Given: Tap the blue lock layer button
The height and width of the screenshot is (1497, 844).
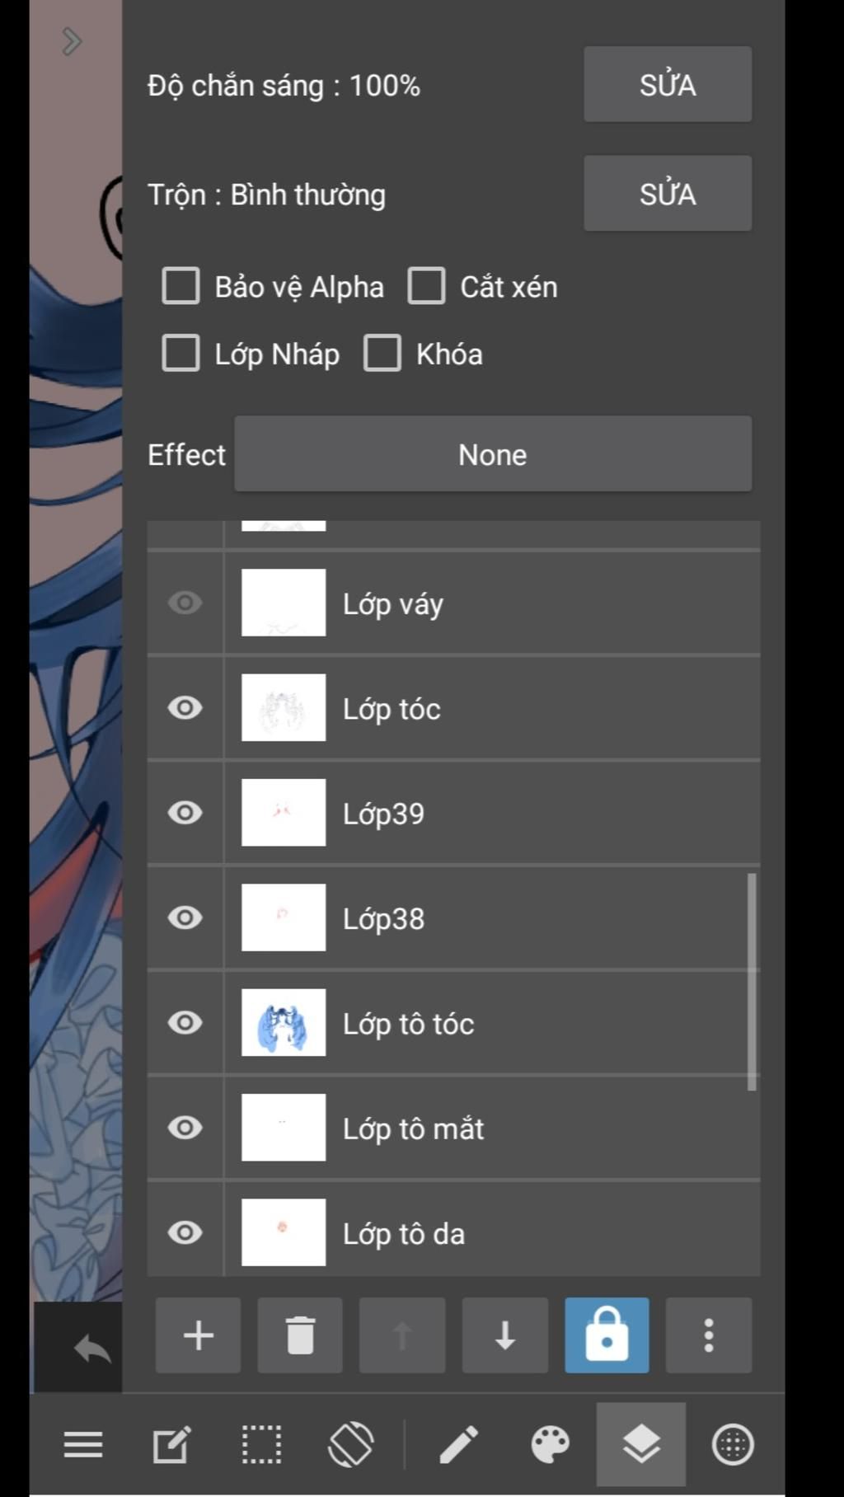Looking at the screenshot, I should (x=607, y=1335).
